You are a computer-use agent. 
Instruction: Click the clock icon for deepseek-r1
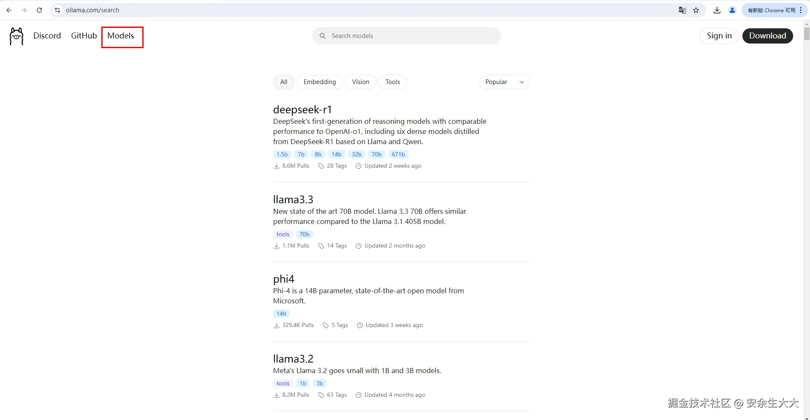click(x=359, y=166)
